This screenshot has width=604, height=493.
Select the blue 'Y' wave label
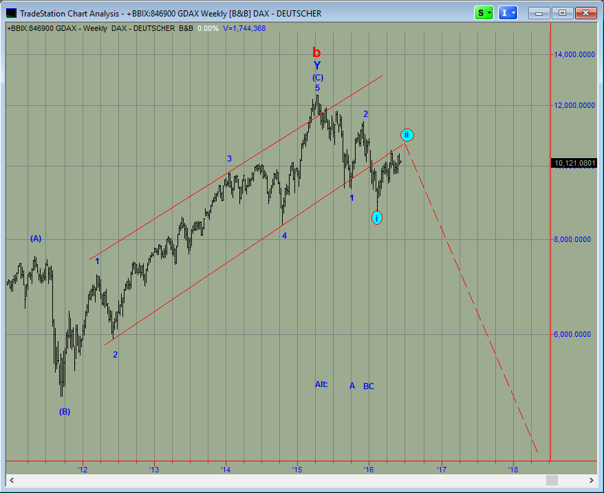coord(317,65)
